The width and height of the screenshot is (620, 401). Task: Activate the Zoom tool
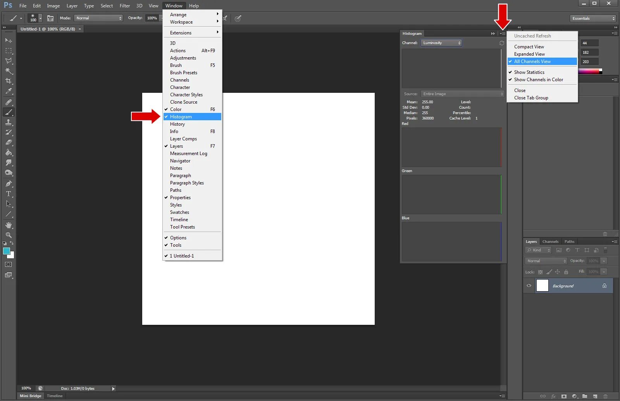[x=8, y=235]
